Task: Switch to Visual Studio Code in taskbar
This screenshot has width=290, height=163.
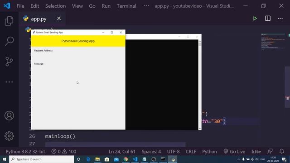Action: [x=135, y=159]
